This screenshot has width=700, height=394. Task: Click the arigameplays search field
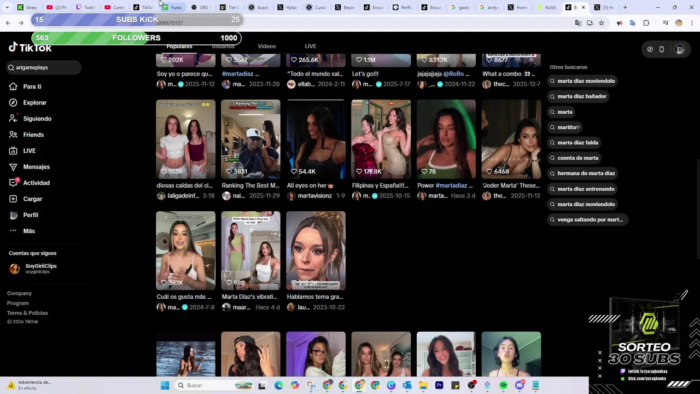pyautogui.click(x=44, y=67)
